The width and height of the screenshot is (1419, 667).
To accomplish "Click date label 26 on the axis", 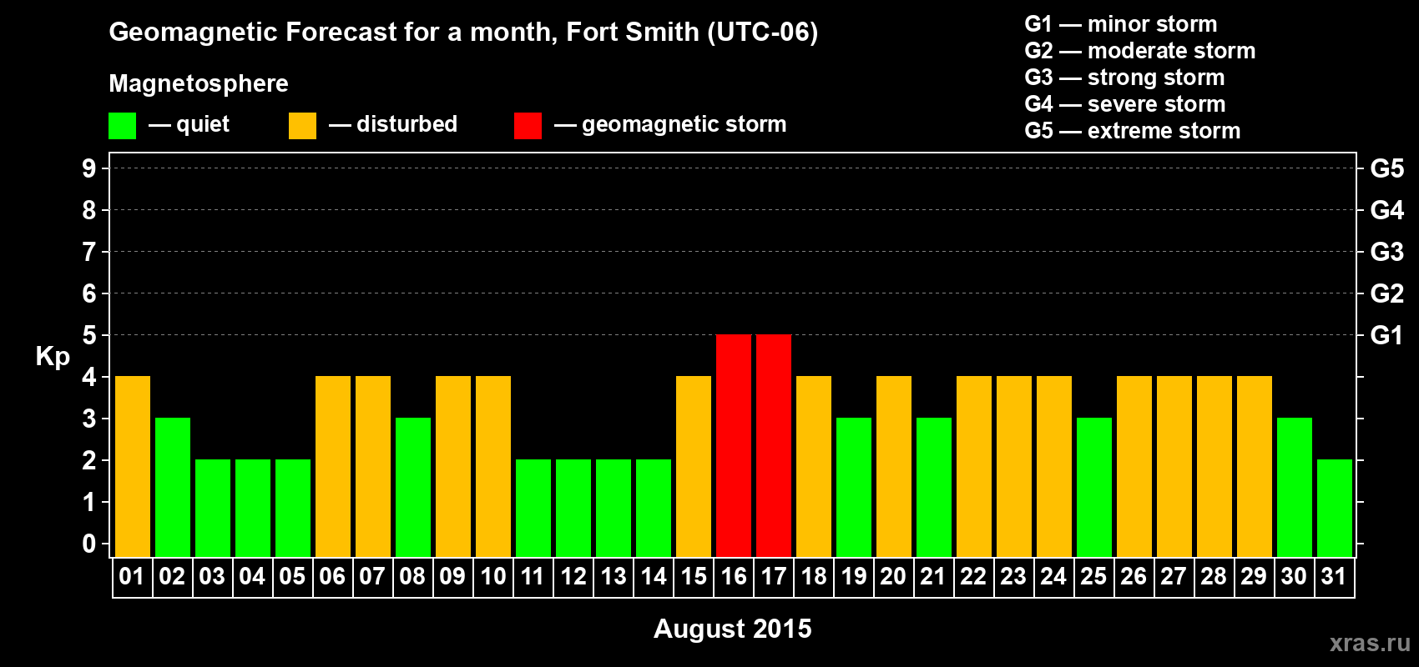I will (x=1134, y=576).
